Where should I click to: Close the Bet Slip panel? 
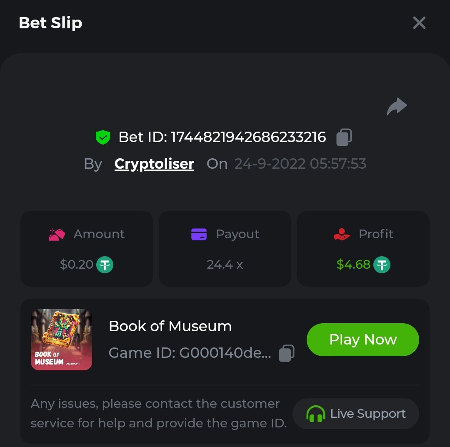coord(419,23)
